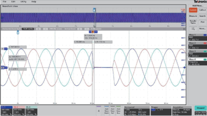Close the zoom view with X
Image resolution: width=207 pixels, height=116 pixels.
pyautogui.click(x=184, y=29)
